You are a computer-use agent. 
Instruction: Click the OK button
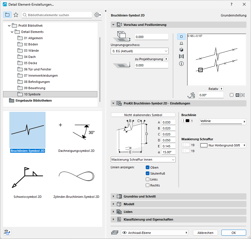pyautogui.click(x=233, y=232)
